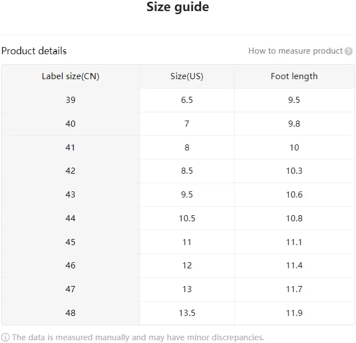Click foot length 10.3 cell
Viewport: 356px width, 343px height.
point(294,171)
